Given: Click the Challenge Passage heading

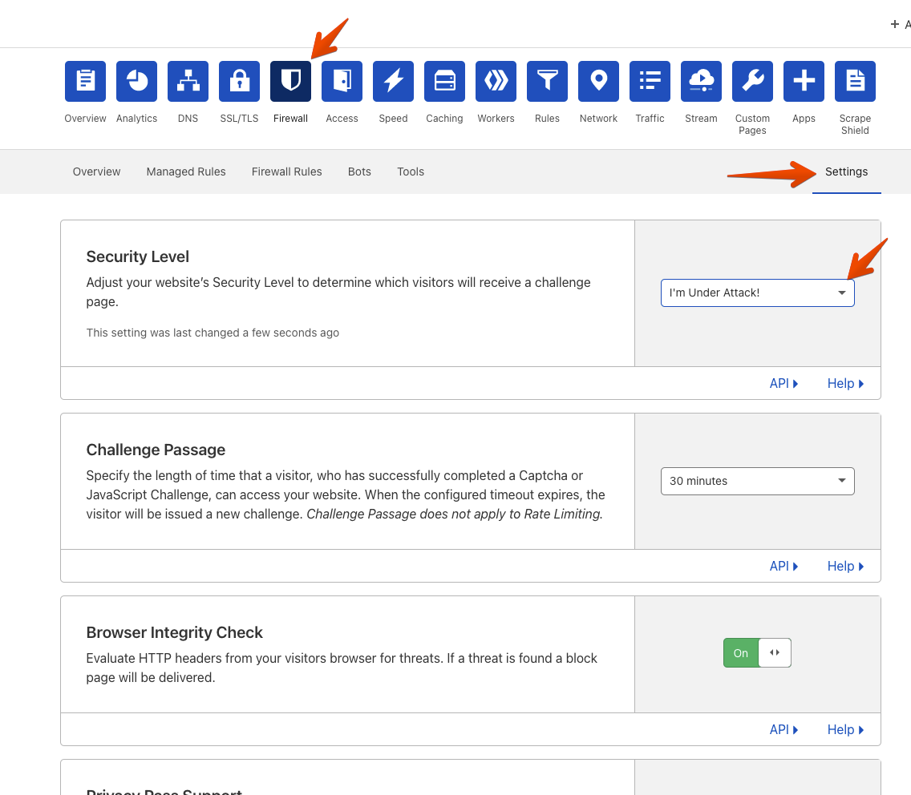Looking at the screenshot, I should (x=156, y=450).
